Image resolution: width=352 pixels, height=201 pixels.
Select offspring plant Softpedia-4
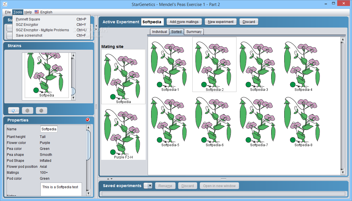(x=303, y=65)
